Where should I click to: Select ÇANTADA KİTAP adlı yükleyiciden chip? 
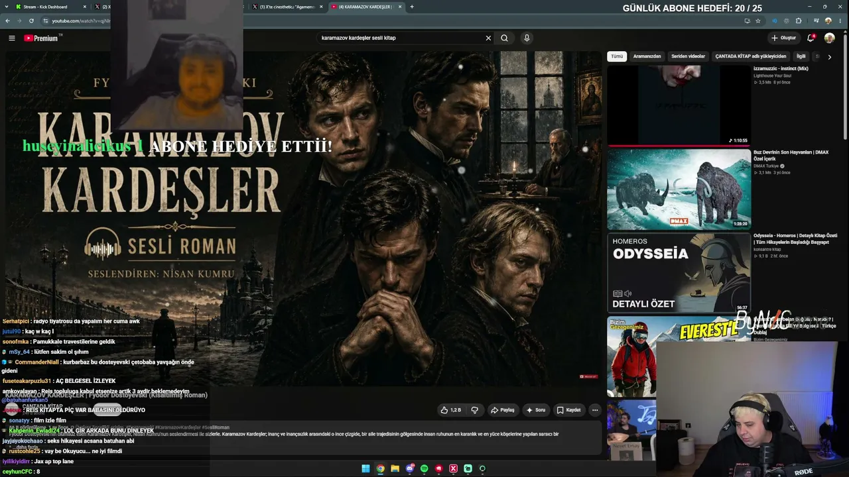[751, 57]
